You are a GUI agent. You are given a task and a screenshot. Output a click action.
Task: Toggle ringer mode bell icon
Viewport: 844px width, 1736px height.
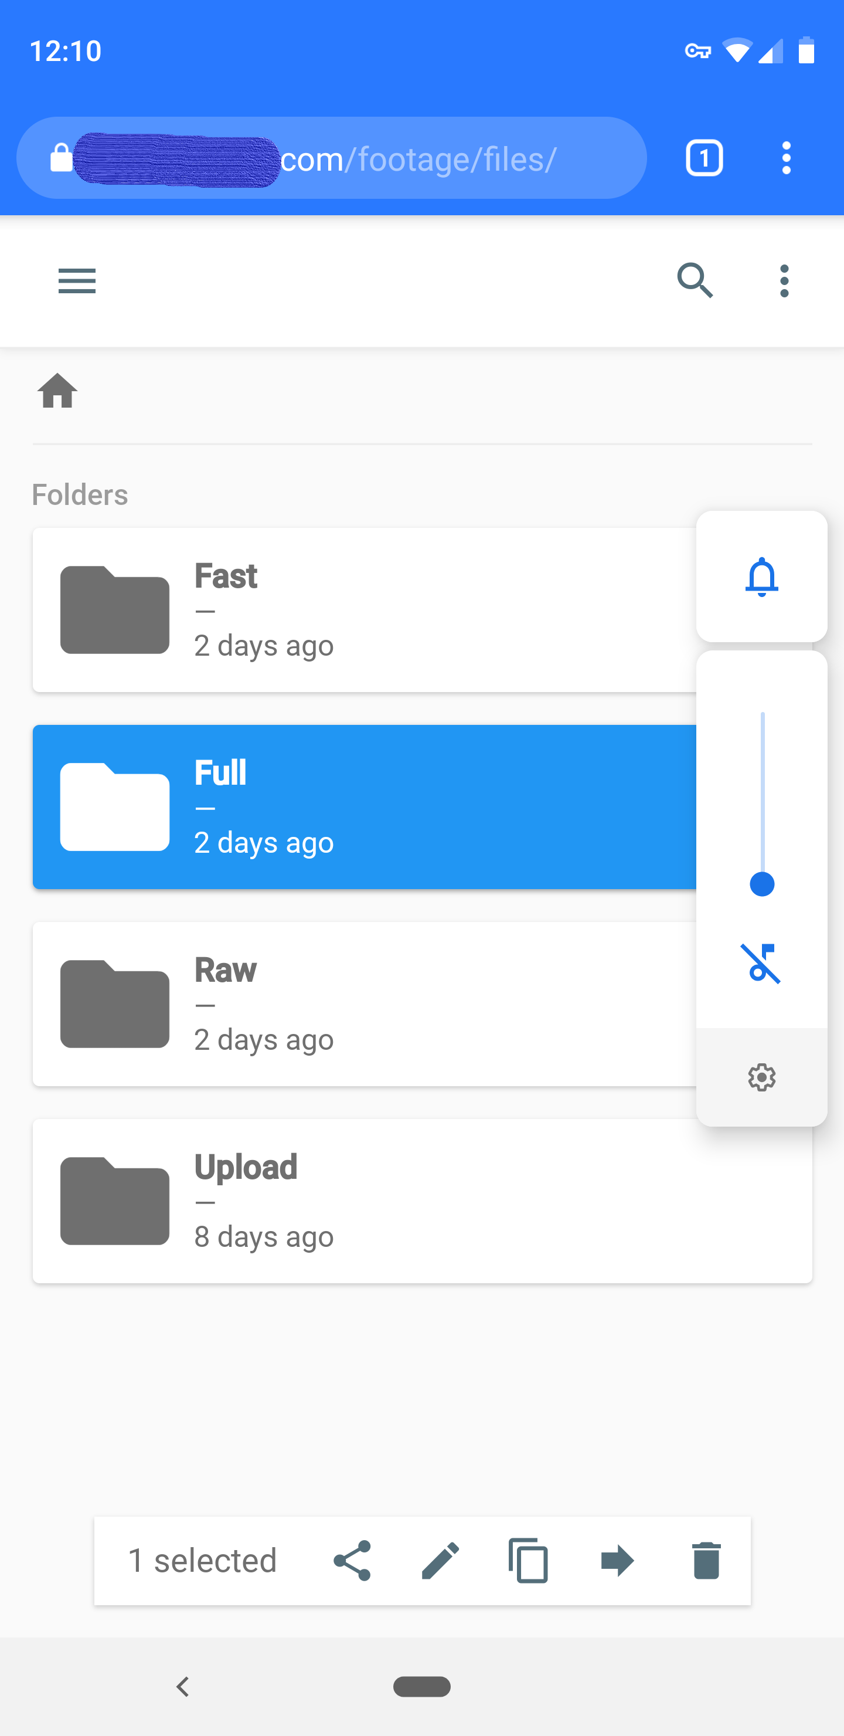[762, 577]
